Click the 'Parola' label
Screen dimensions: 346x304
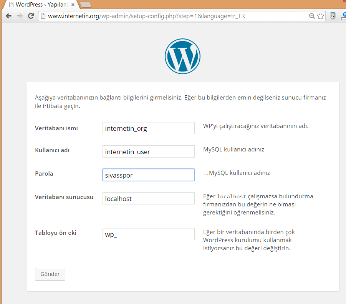[x=44, y=174]
